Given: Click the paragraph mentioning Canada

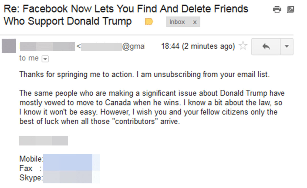Looking at the screenshot, I should click(x=152, y=107).
